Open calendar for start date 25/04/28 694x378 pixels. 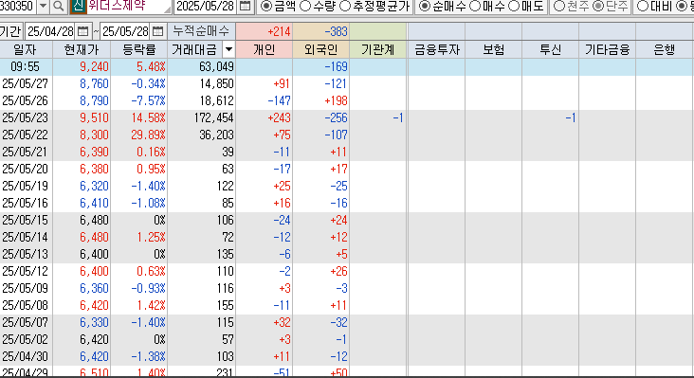pos(82,31)
